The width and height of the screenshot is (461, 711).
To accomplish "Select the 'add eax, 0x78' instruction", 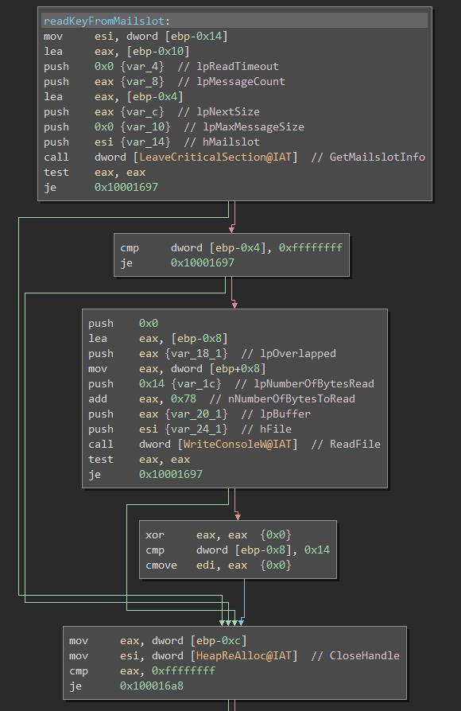I will pos(142,399).
